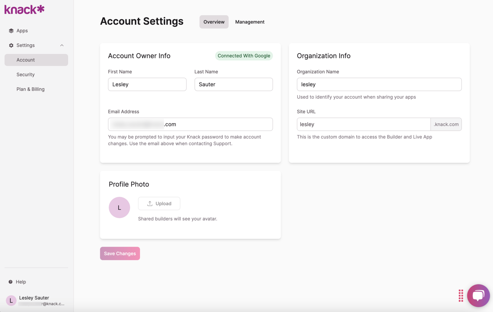Select the Overview tab
This screenshot has width=493, height=312.
(x=214, y=22)
